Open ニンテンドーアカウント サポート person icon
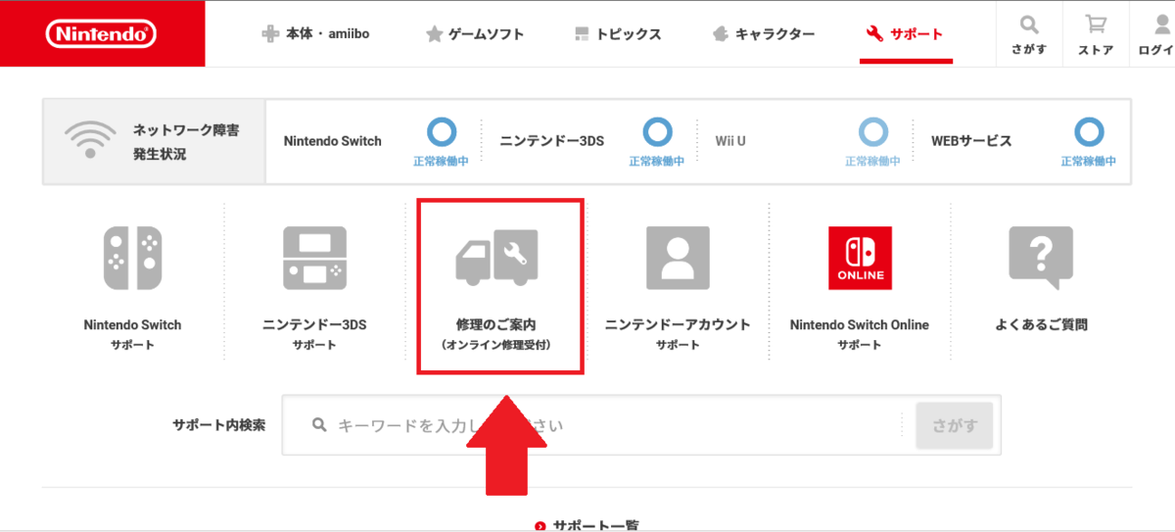The image size is (1175, 532). pyautogui.click(x=678, y=258)
